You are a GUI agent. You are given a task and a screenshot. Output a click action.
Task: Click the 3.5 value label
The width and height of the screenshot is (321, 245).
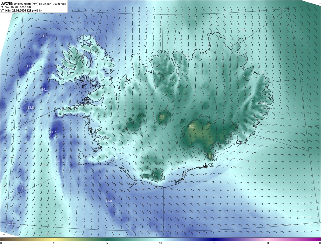(211, 157)
